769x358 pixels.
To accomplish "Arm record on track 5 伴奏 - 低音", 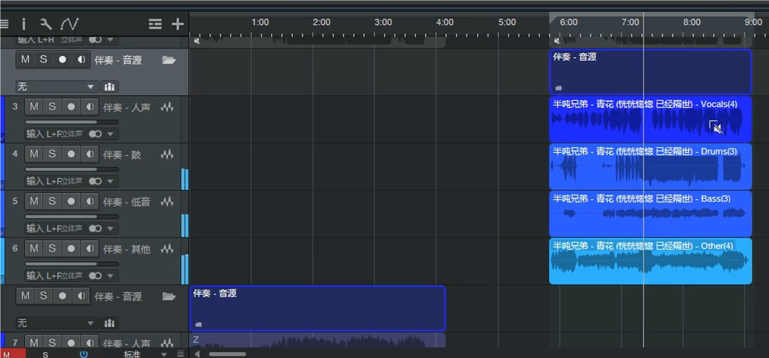I will (x=70, y=201).
